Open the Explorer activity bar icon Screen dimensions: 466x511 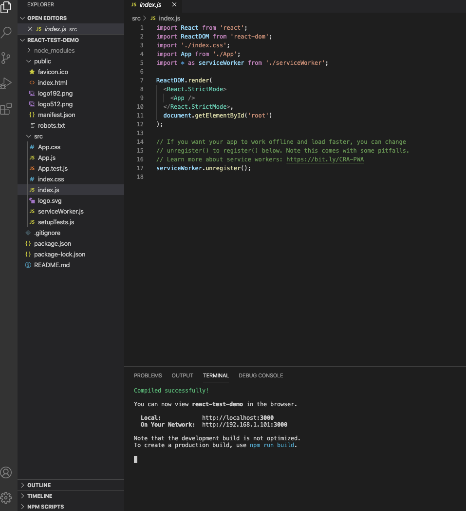pyautogui.click(x=6, y=7)
